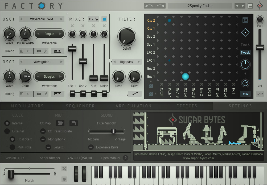The image size is (267, 185).
Task: Select the External clock radio button
Action: (7, 131)
